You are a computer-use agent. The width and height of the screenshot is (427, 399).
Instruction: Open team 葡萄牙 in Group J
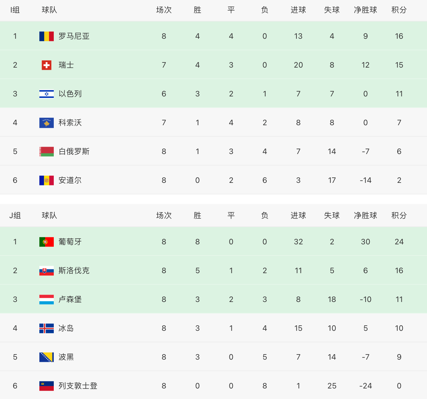pos(70,242)
